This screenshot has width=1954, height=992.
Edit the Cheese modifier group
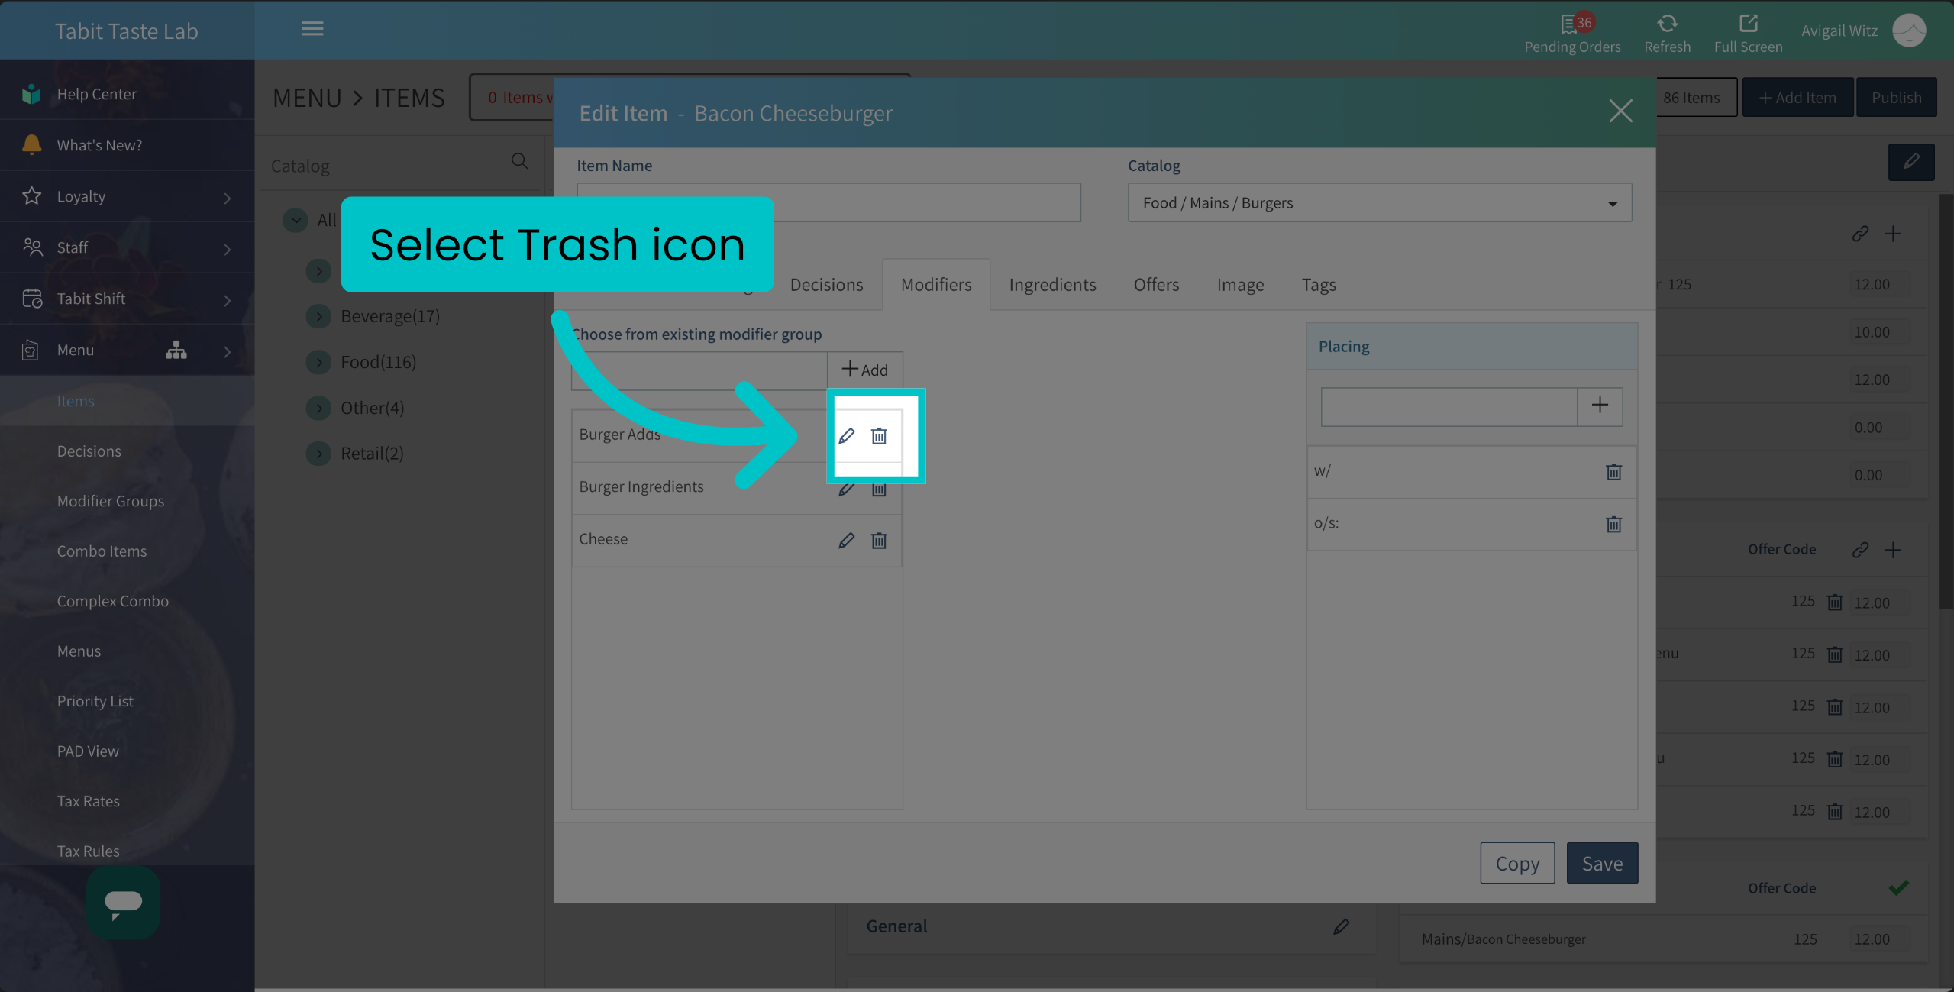846,541
